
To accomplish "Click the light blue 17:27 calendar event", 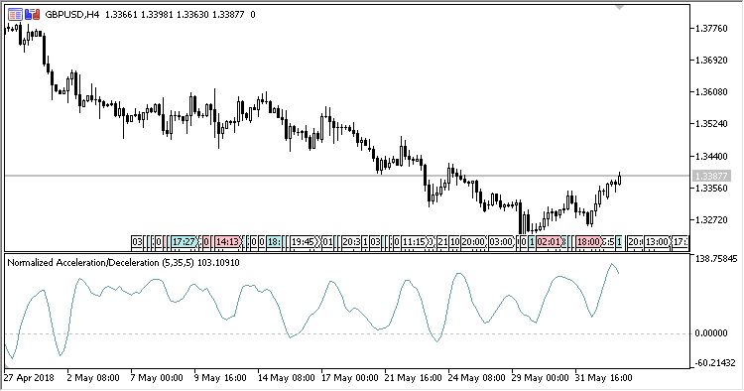I will (x=184, y=242).
